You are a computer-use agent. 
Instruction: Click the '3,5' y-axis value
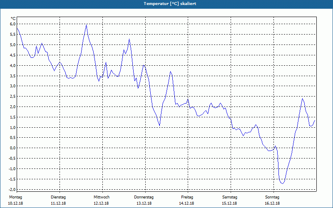coord(13,76)
